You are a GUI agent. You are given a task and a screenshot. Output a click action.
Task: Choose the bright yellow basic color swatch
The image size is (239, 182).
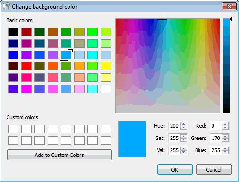click(106, 66)
